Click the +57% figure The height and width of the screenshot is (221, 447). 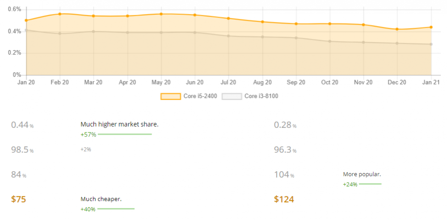(89, 135)
